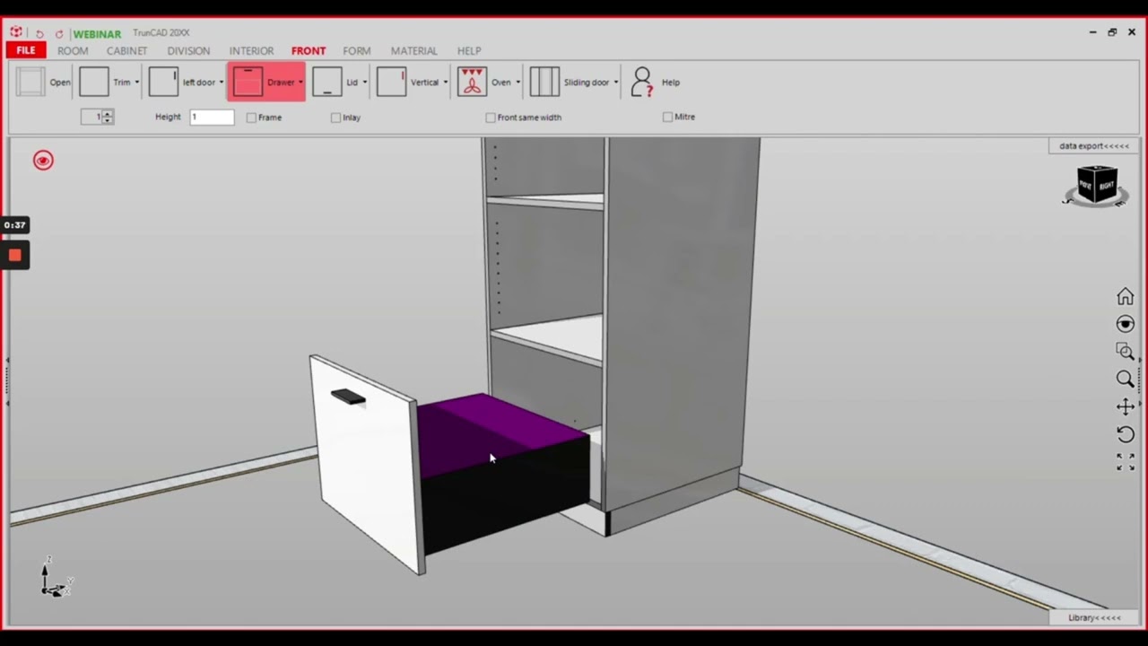Select the Open front icon

coord(30,82)
